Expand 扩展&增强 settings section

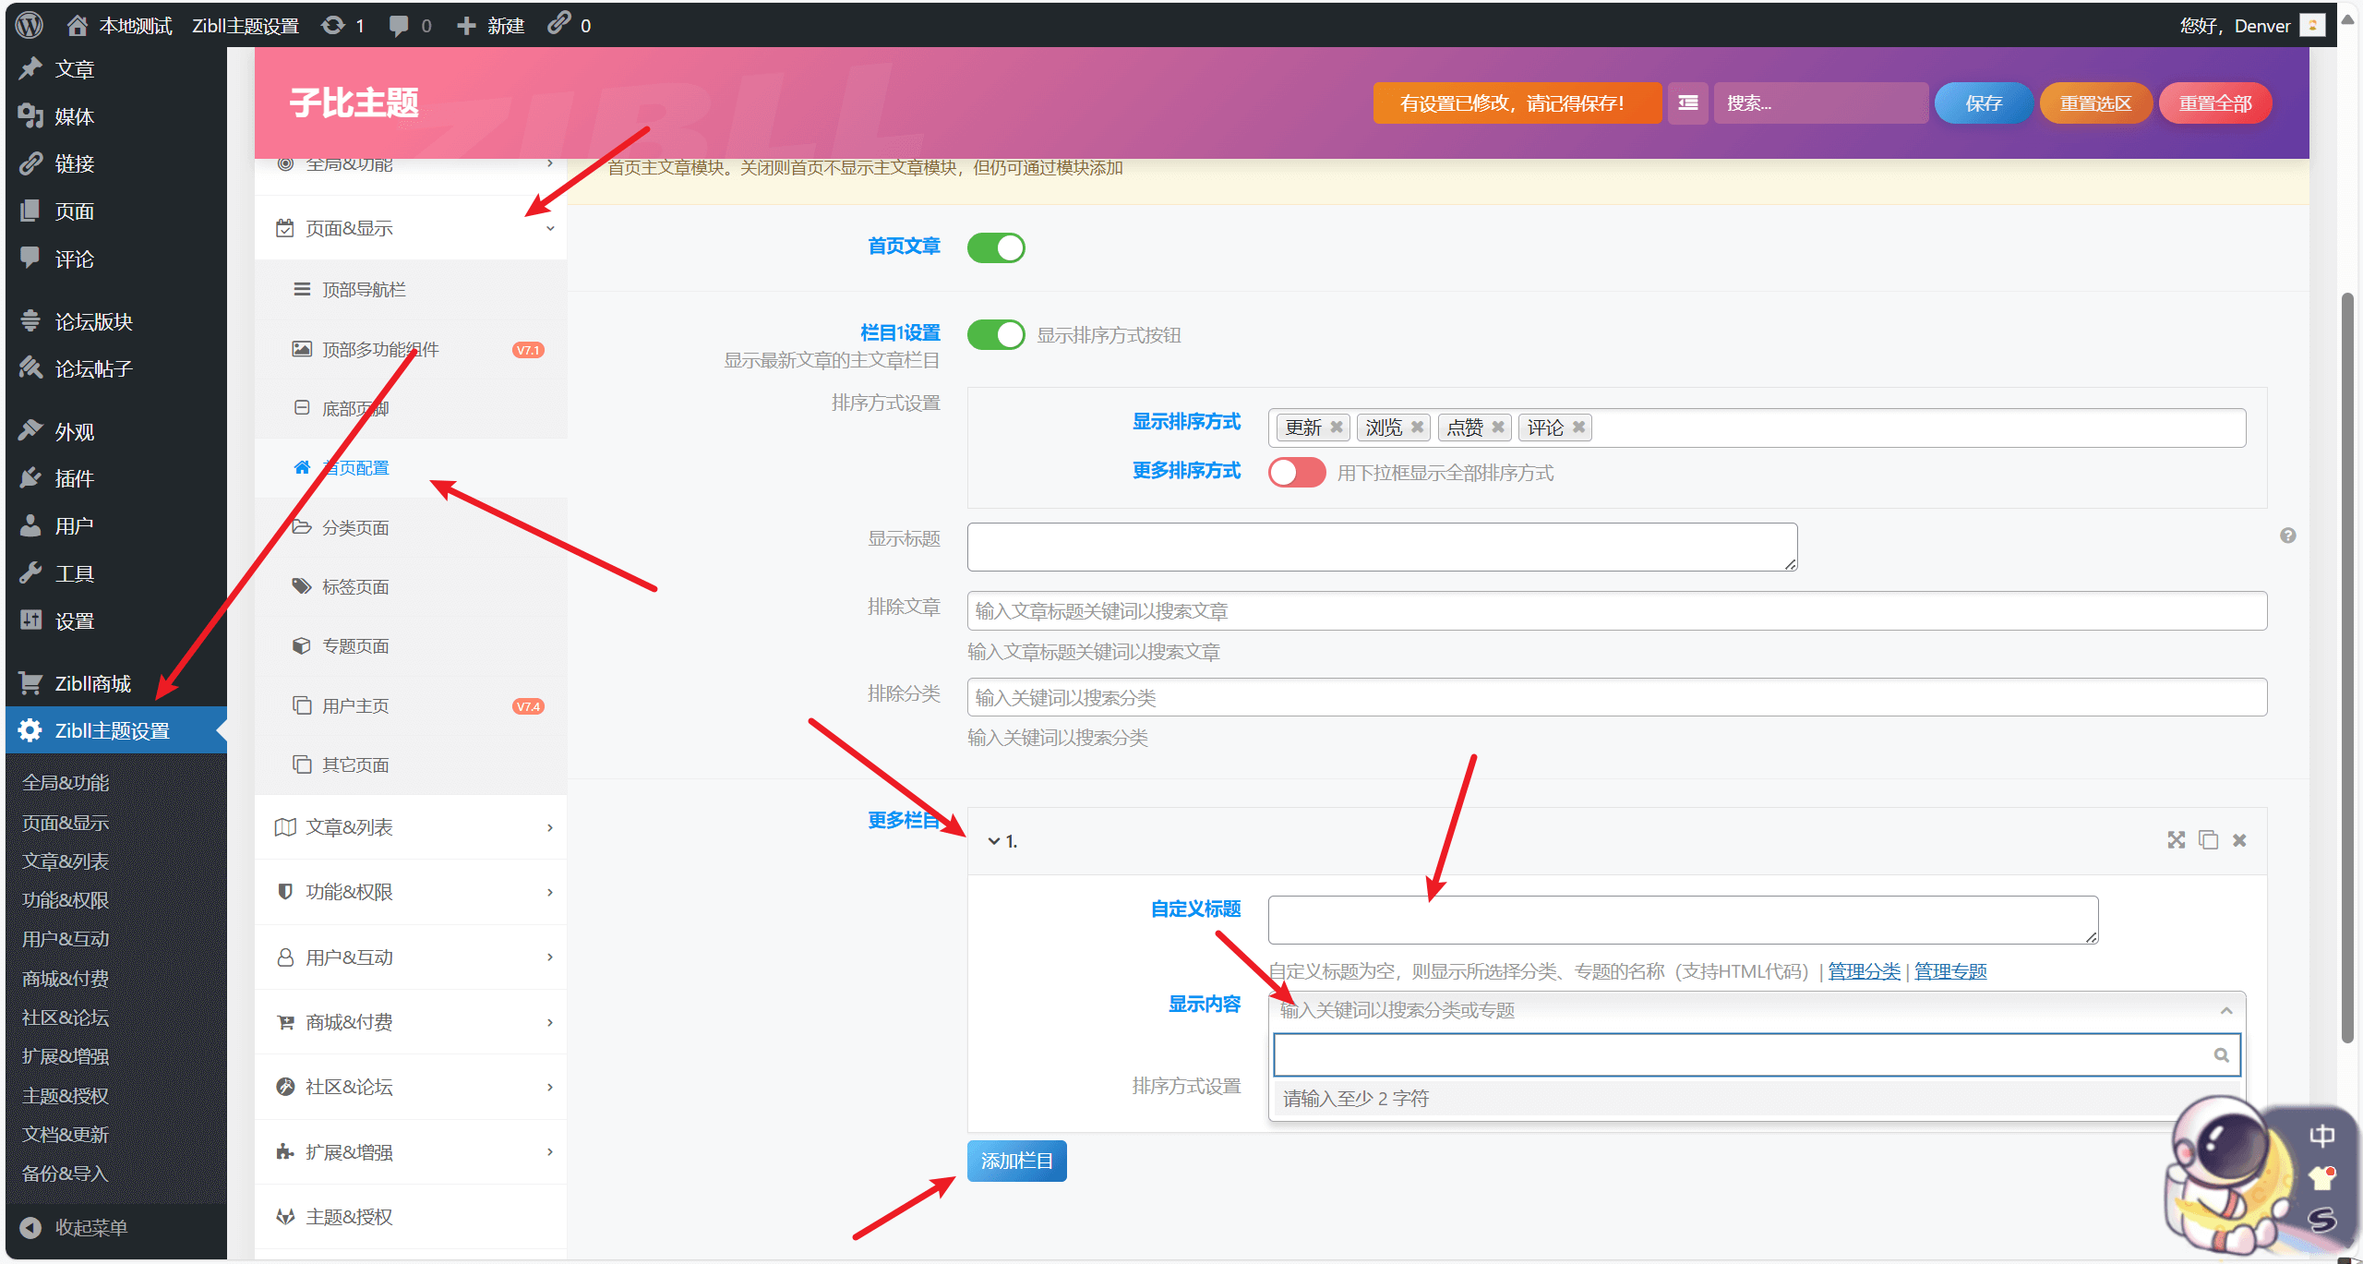pyautogui.click(x=411, y=1152)
